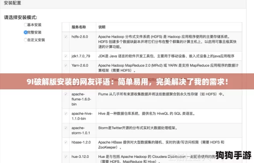
Task: Click the hue-3.12.0 service name
Action: (80, 157)
